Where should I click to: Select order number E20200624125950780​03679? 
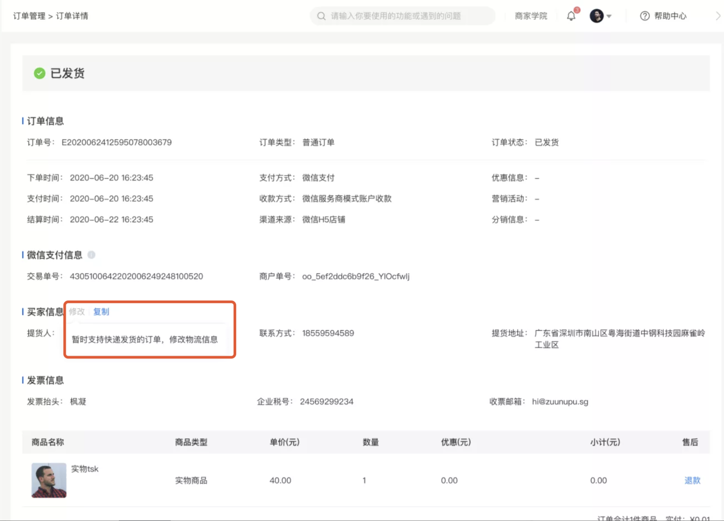117,142
